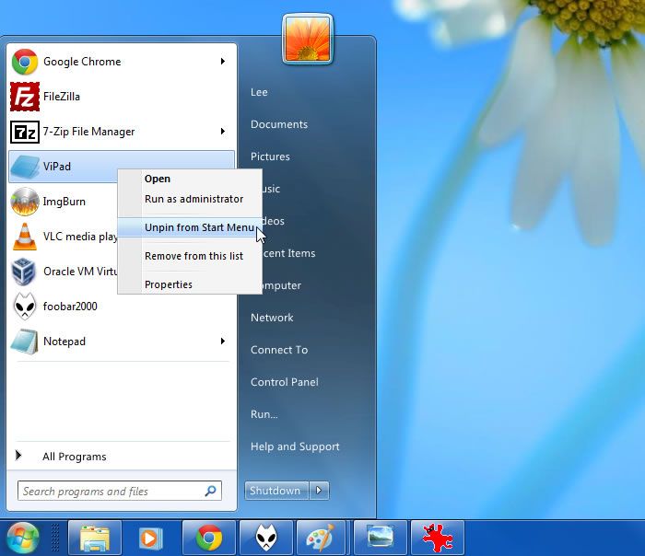Open Connect To

coord(279,350)
